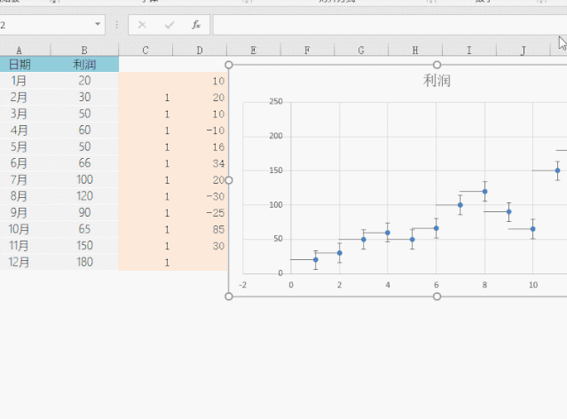Select column E header
The image size is (567, 419).
pyautogui.click(x=254, y=50)
